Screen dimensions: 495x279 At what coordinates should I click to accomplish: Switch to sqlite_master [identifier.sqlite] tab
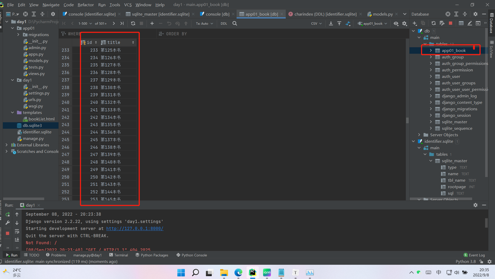[160, 14]
